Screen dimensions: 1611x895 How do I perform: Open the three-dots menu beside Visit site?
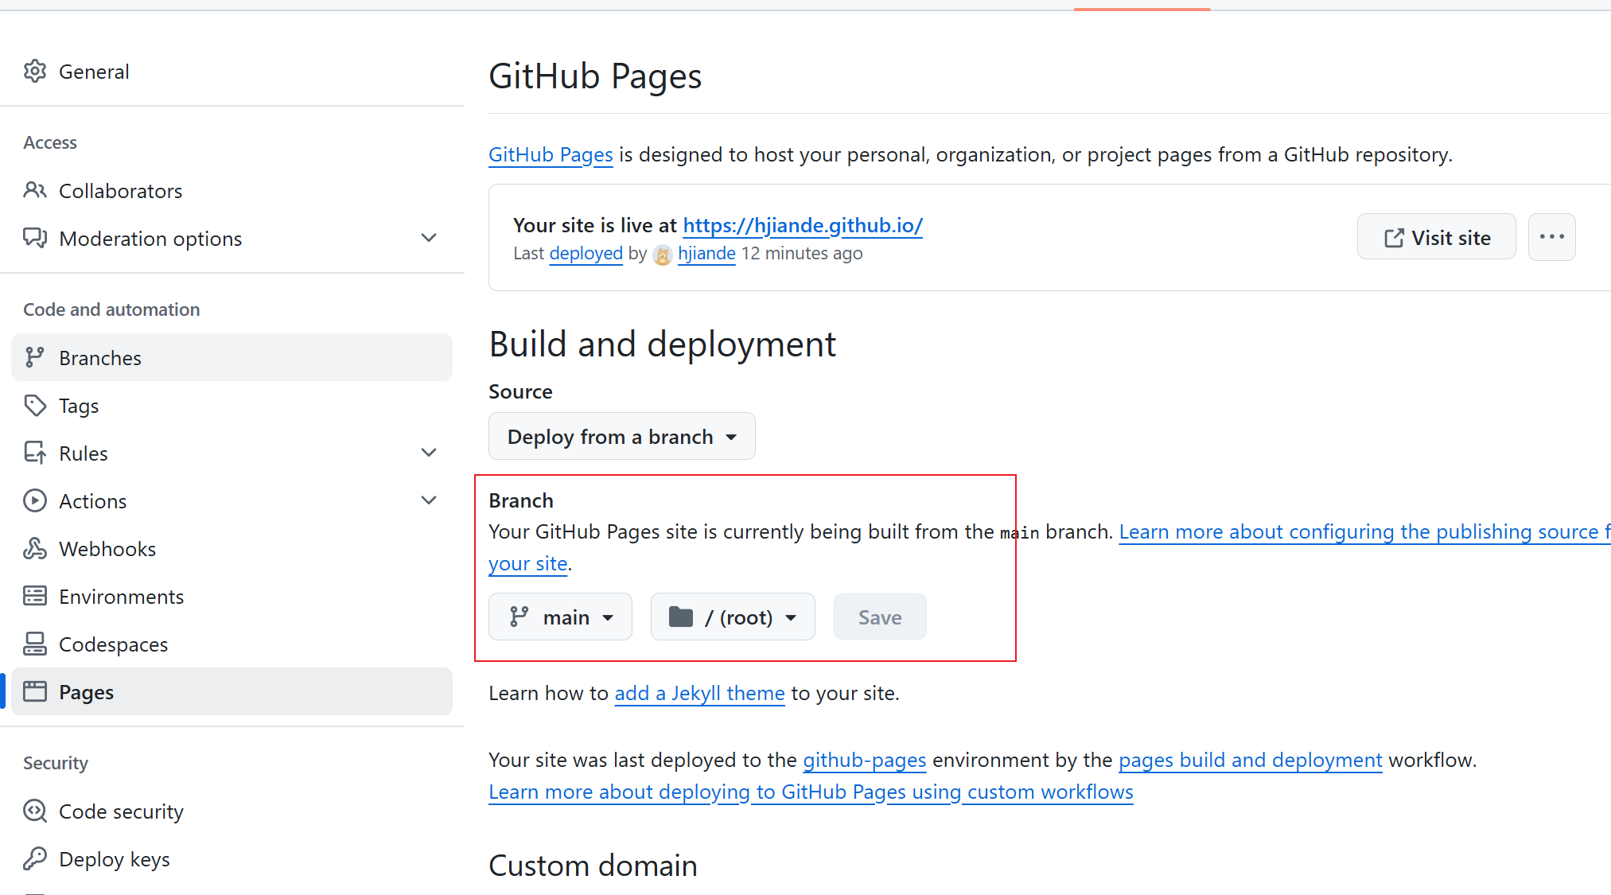coord(1551,237)
